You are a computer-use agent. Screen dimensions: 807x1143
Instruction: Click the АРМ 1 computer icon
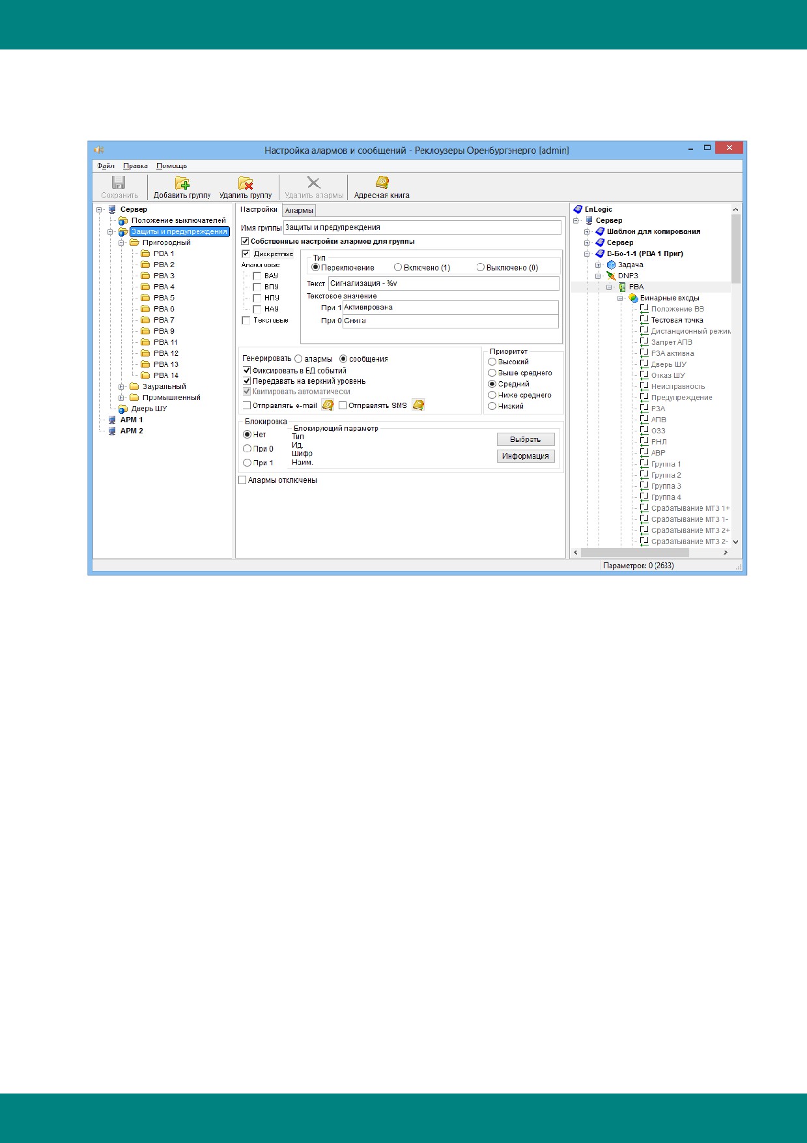(x=112, y=420)
